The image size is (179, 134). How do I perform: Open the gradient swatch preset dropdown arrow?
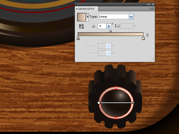[x=87, y=17]
